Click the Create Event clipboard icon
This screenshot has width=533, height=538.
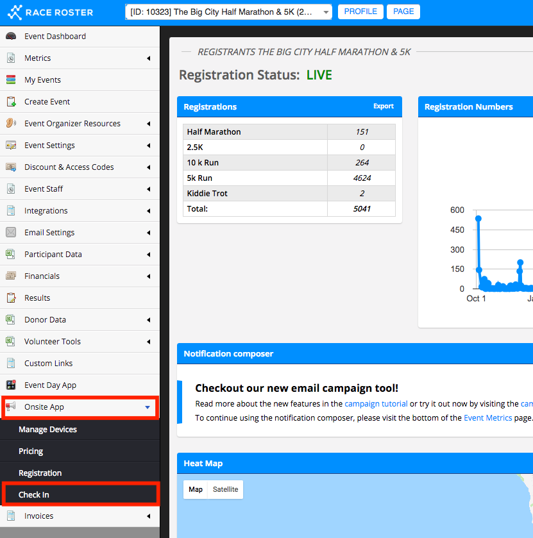11,102
